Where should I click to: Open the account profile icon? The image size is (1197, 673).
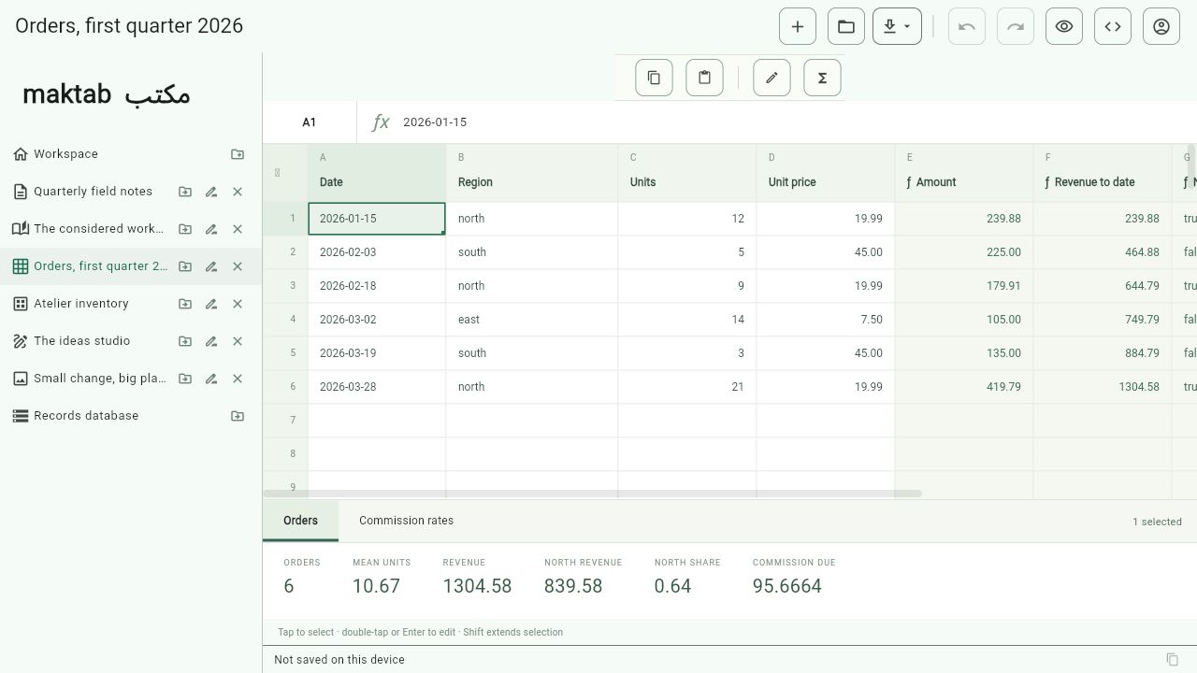(x=1161, y=26)
